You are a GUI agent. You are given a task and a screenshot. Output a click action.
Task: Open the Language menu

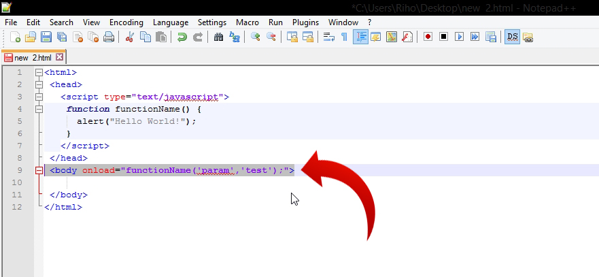coord(171,22)
